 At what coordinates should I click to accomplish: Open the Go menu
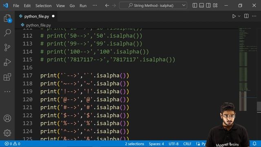coord(72,6)
